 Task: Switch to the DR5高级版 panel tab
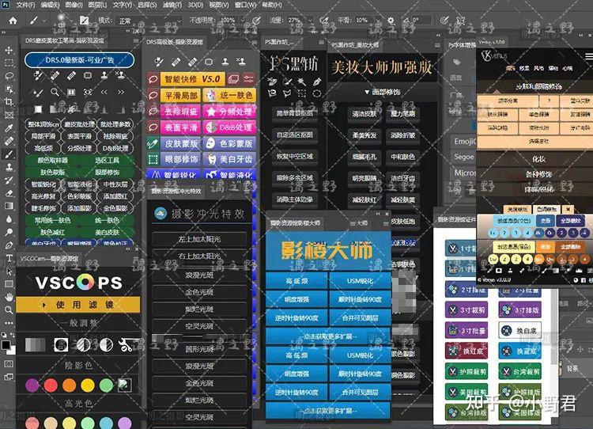tap(175, 42)
